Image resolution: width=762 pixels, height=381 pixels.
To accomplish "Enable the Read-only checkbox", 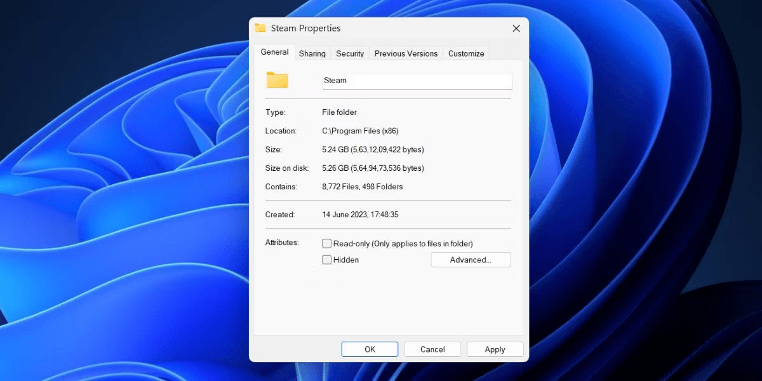I will click(x=326, y=243).
